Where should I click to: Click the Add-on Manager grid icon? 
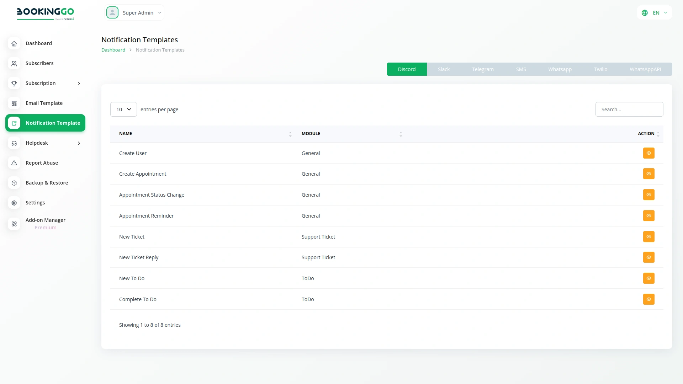[x=14, y=224]
